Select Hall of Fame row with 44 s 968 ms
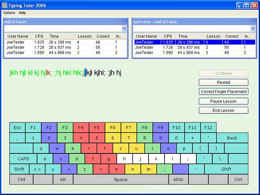The height and width of the screenshot is (195, 260). (66, 52)
